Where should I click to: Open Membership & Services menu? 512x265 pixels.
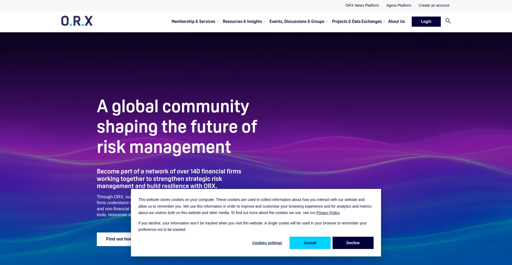193,22
